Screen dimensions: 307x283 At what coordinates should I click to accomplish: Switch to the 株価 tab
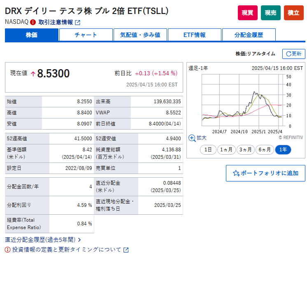coord(32,35)
